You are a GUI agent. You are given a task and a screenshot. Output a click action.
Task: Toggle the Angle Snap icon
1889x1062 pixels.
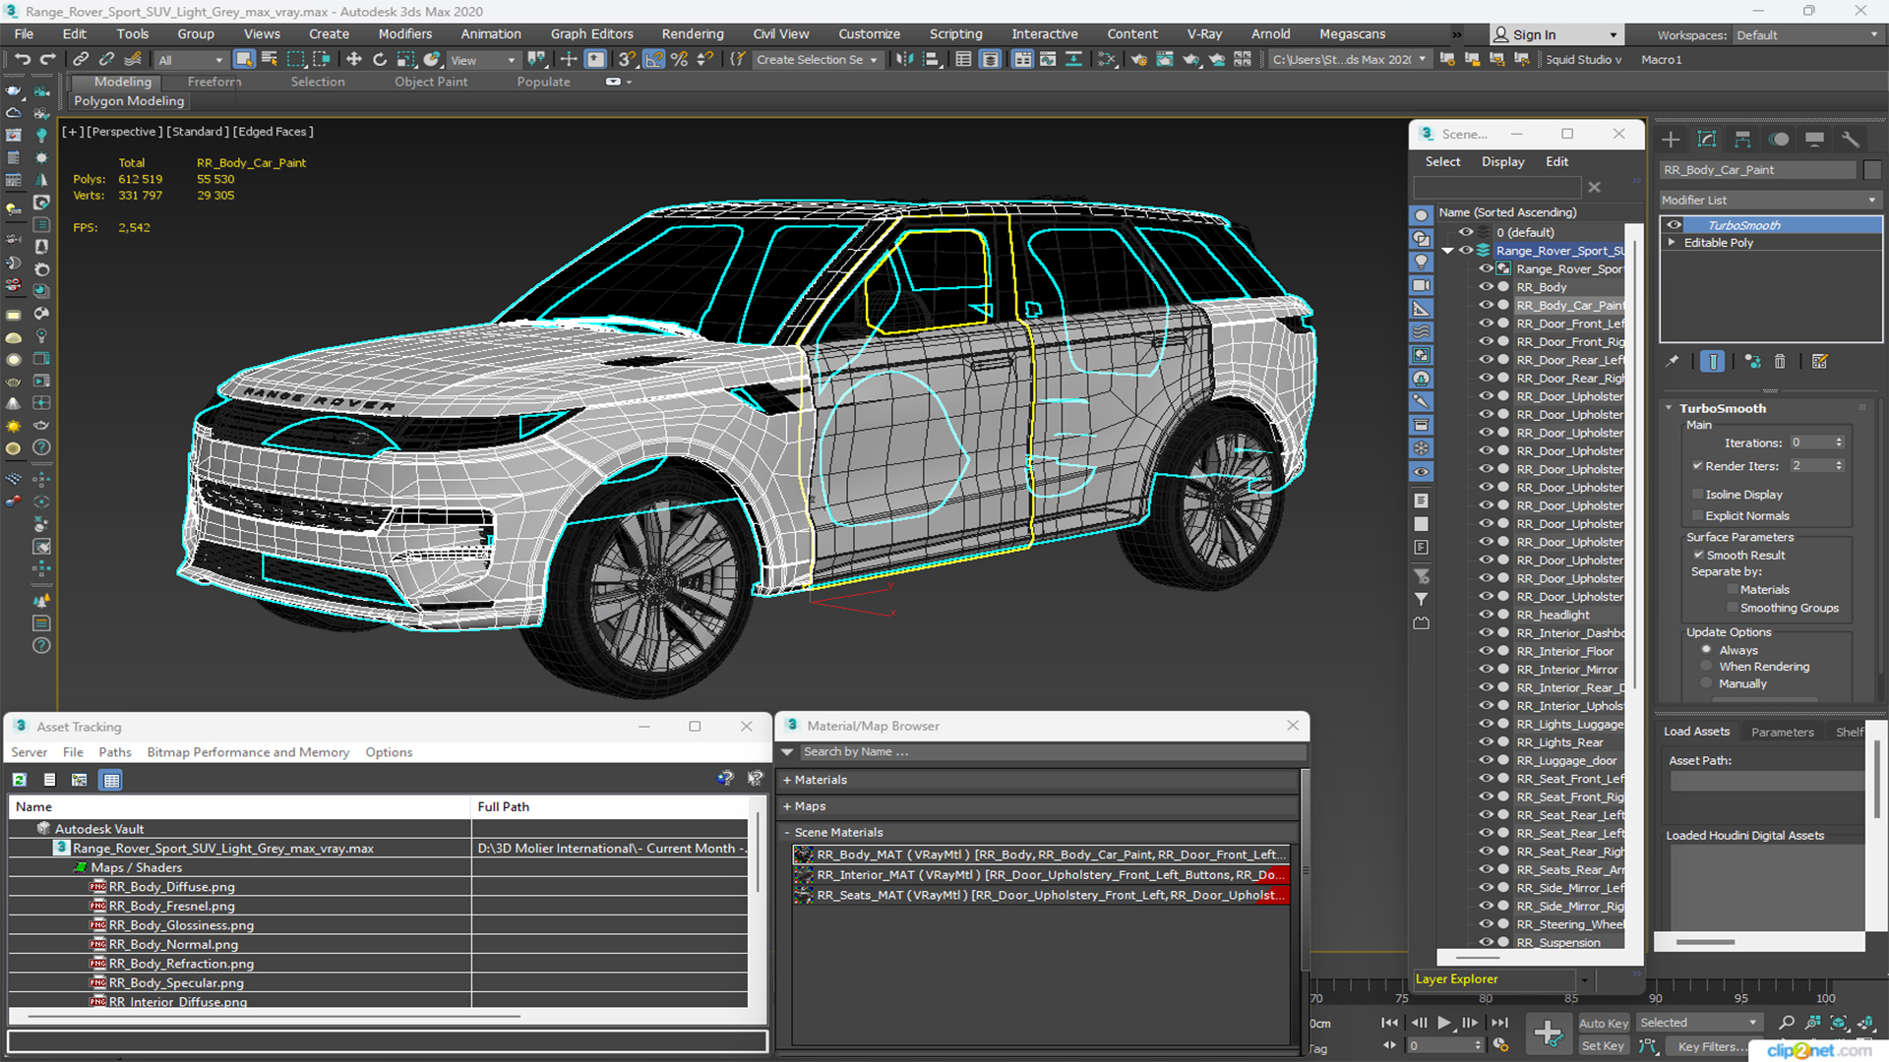(653, 60)
